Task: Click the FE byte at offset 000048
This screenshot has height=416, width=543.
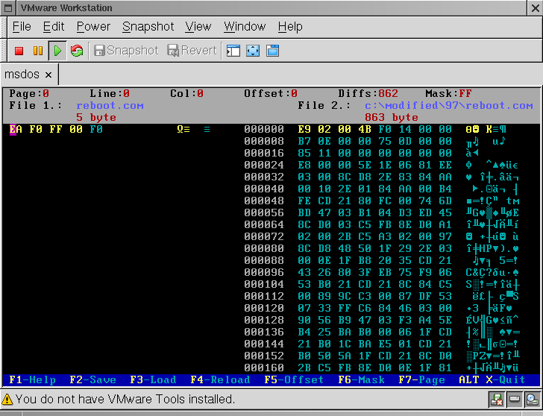Action: [304, 201]
